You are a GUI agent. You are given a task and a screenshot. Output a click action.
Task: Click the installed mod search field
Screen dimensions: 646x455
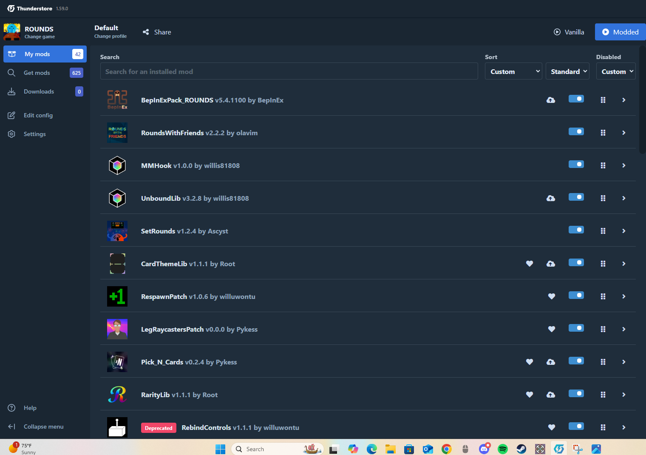tap(289, 71)
